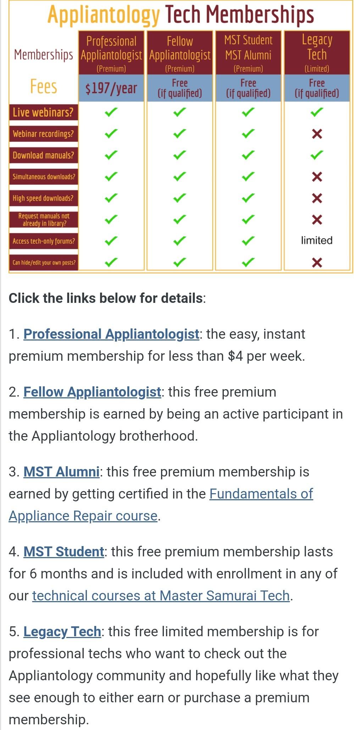
Task: Click the Professional column Live webinars checkmark
Action: (x=111, y=113)
